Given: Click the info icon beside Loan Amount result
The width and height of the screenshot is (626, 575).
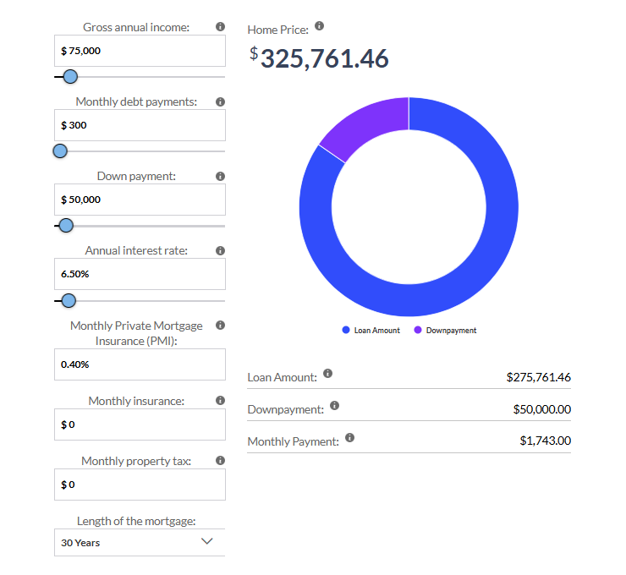Looking at the screenshot, I should click(x=328, y=373).
